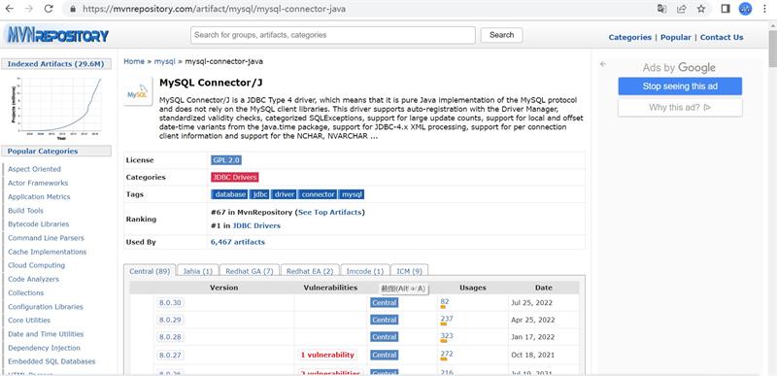The width and height of the screenshot is (777, 376).
Task: Click Why this ad button
Action: point(680,108)
